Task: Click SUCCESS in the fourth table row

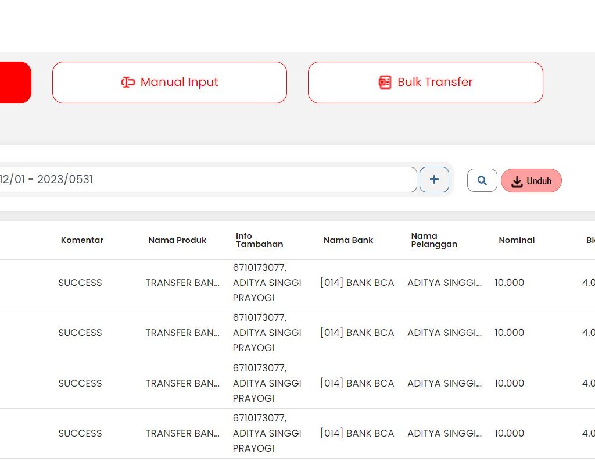Action: point(80,434)
